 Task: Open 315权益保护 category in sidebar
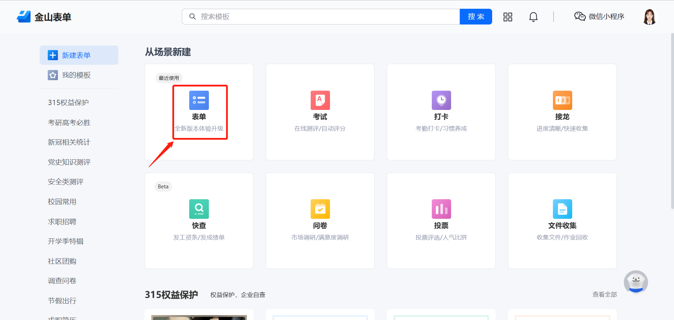[68, 103]
